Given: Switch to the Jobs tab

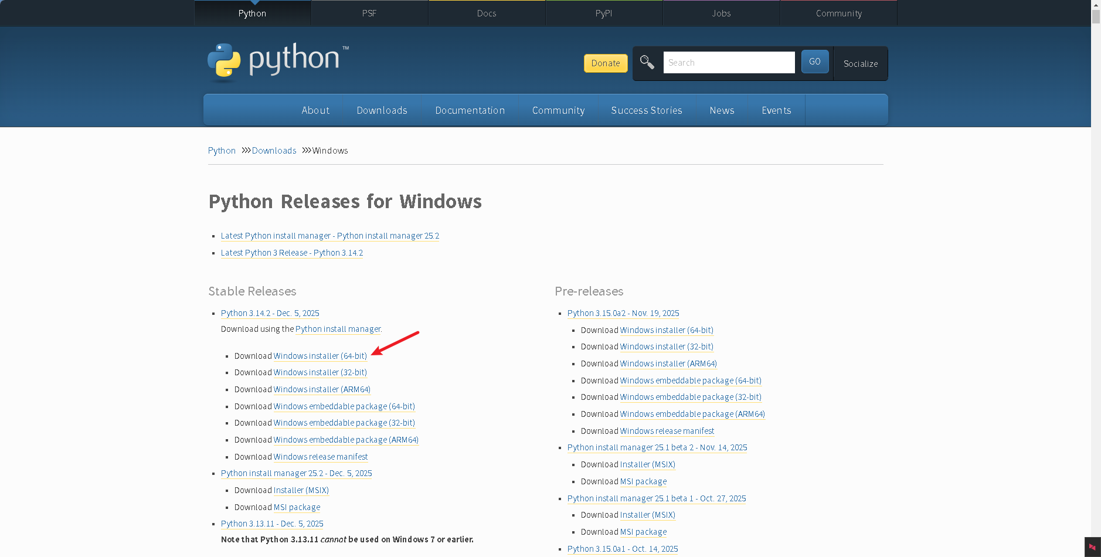Looking at the screenshot, I should point(721,13).
